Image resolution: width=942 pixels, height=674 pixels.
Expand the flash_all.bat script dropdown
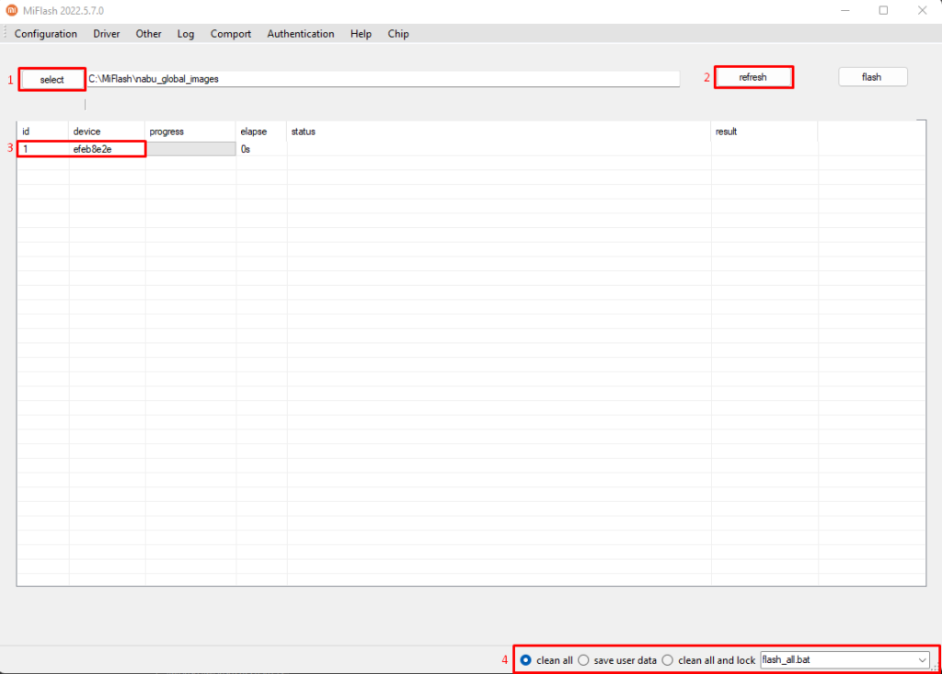coord(922,659)
